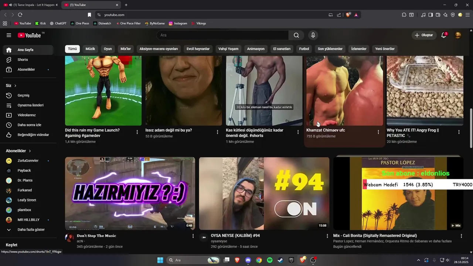473x266 pixels.
Task: Play the HAZIRMIYIZ video thumbnail
Action: pyautogui.click(x=130, y=194)
